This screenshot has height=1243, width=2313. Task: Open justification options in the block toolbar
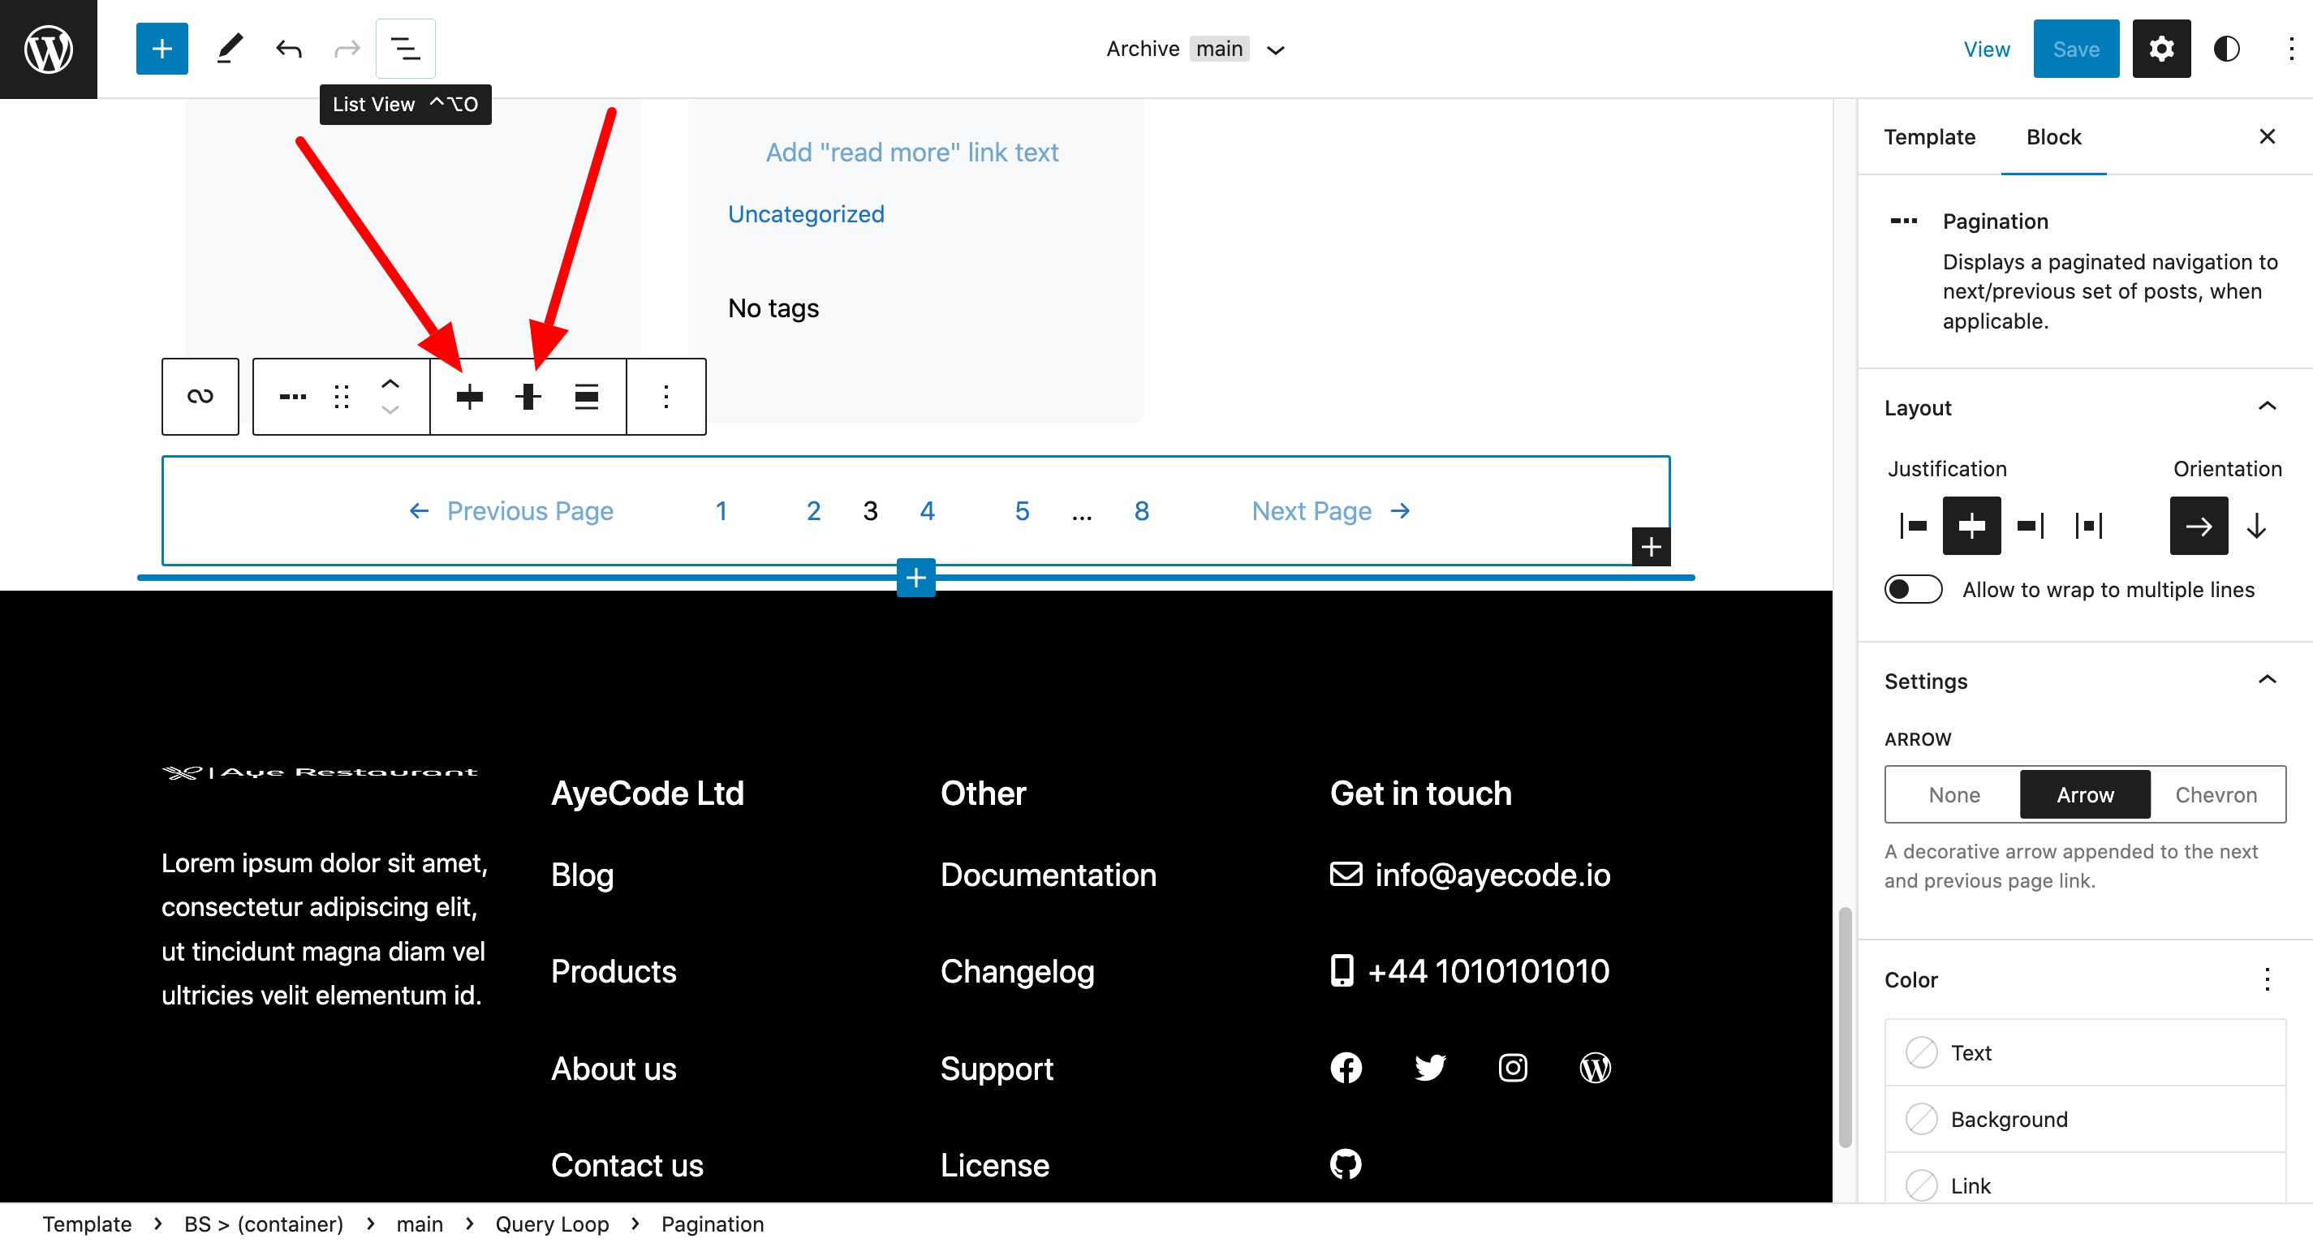click(470, 396)
